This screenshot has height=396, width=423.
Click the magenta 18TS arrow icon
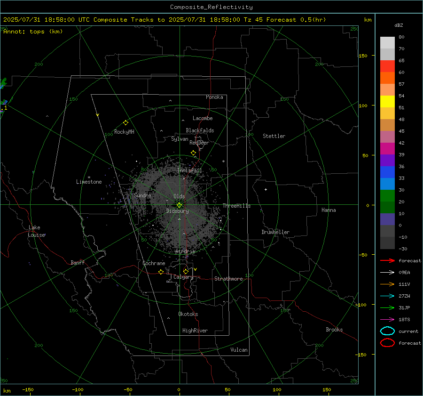(x=387, y=320)
